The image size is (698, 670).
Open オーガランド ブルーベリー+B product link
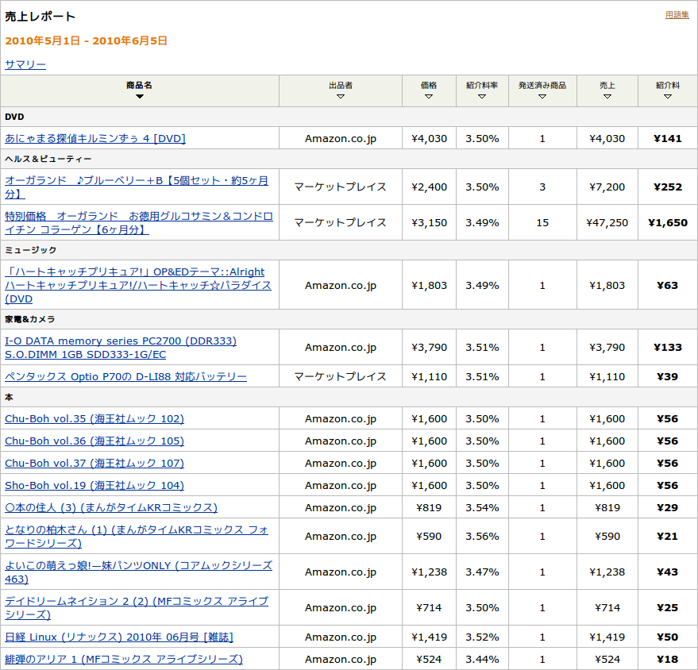pos(137,180)
